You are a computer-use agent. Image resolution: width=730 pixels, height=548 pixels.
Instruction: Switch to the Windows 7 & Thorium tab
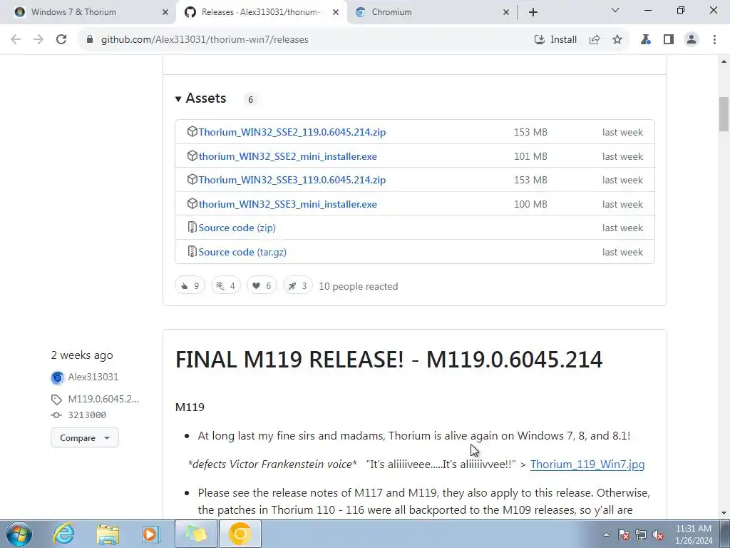pyautogui.click(x=88, y=12)
